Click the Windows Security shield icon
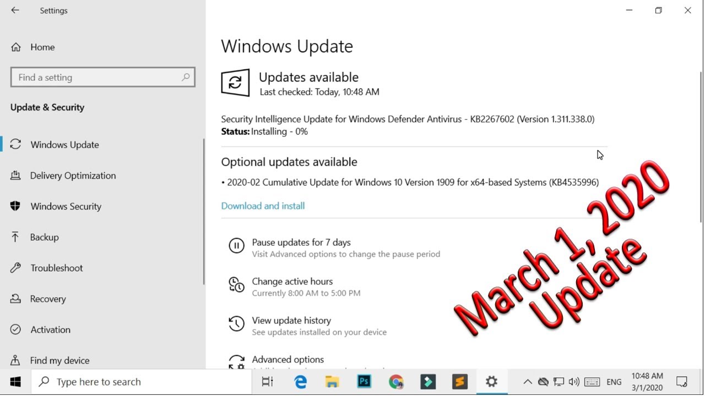This screenshot has height=396, width=705. [15, 206]
